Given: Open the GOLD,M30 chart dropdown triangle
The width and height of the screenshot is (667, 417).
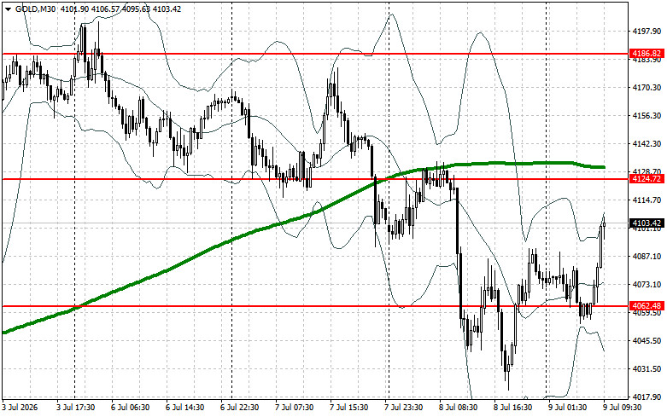Looking at the screenshot, I should pyautogui.click(x=8, y=9).
